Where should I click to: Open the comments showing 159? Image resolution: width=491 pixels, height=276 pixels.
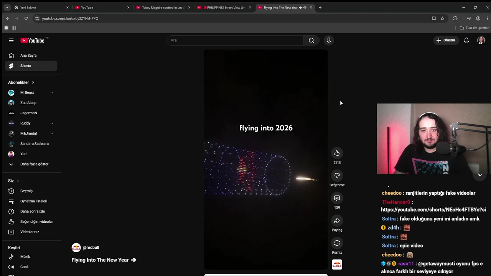click(337, 198)
